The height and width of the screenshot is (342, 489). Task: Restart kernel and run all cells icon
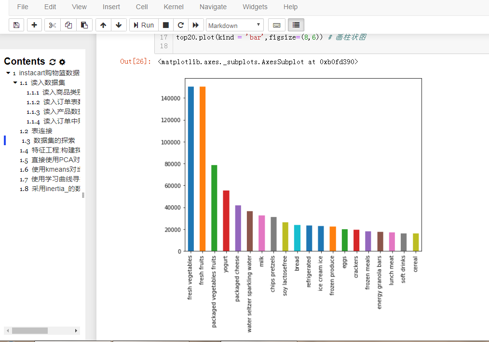(195, 25)
